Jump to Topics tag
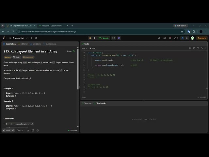The height and width of the screenshot is (157, 209). click(x=17, y=57)
